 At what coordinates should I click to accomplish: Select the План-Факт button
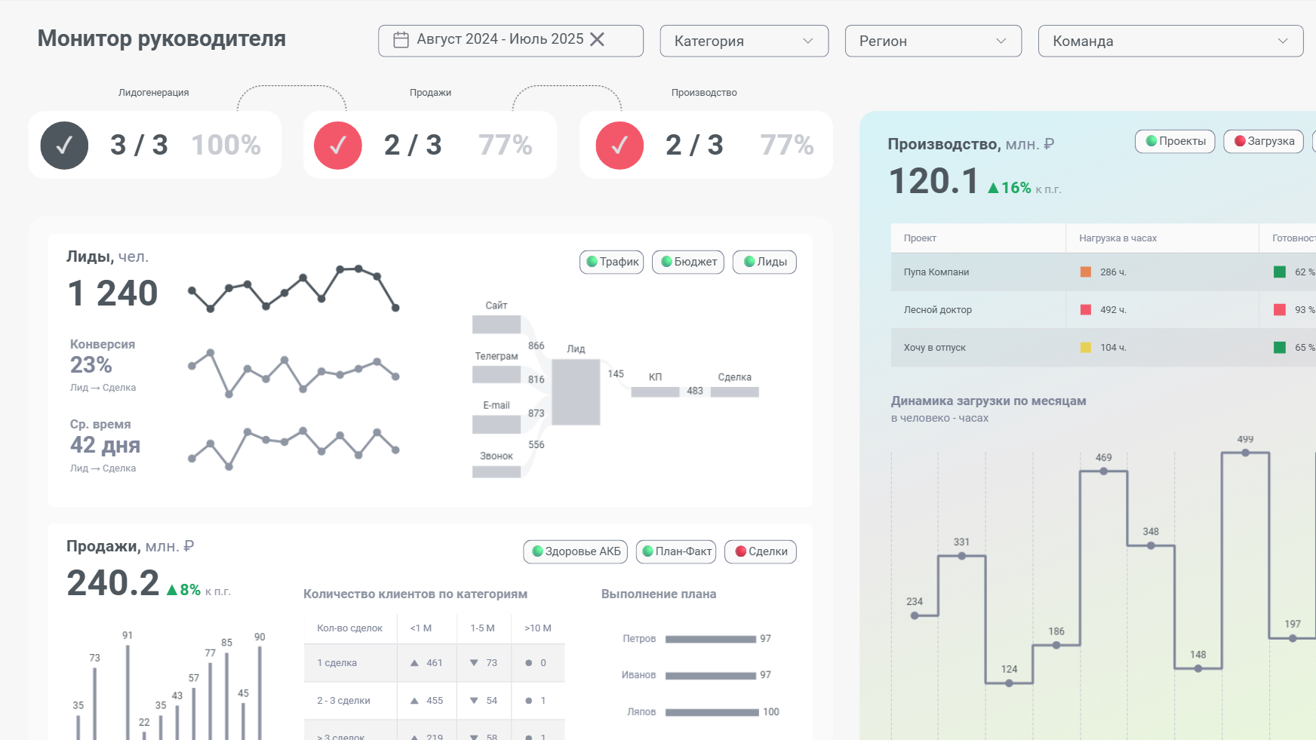tap(675, 551)
